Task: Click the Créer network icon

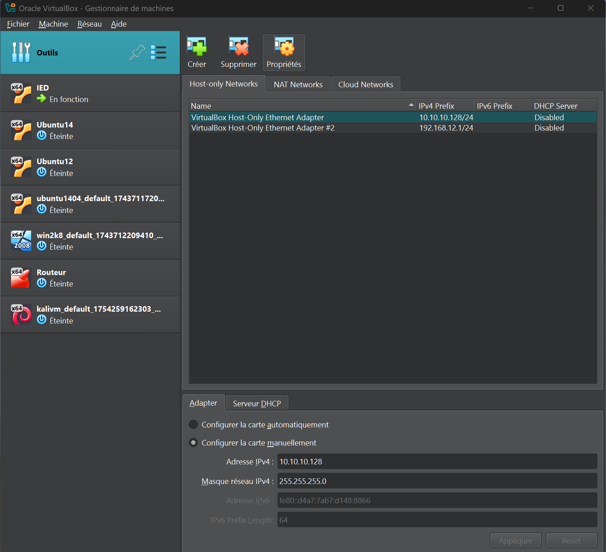Action: 196,47
